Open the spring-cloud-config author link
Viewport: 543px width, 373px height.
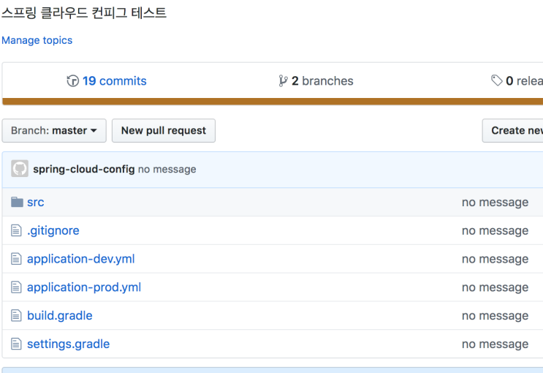click(x=84, y=169)
